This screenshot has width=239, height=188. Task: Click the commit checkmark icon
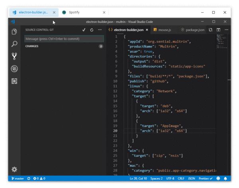84,30
